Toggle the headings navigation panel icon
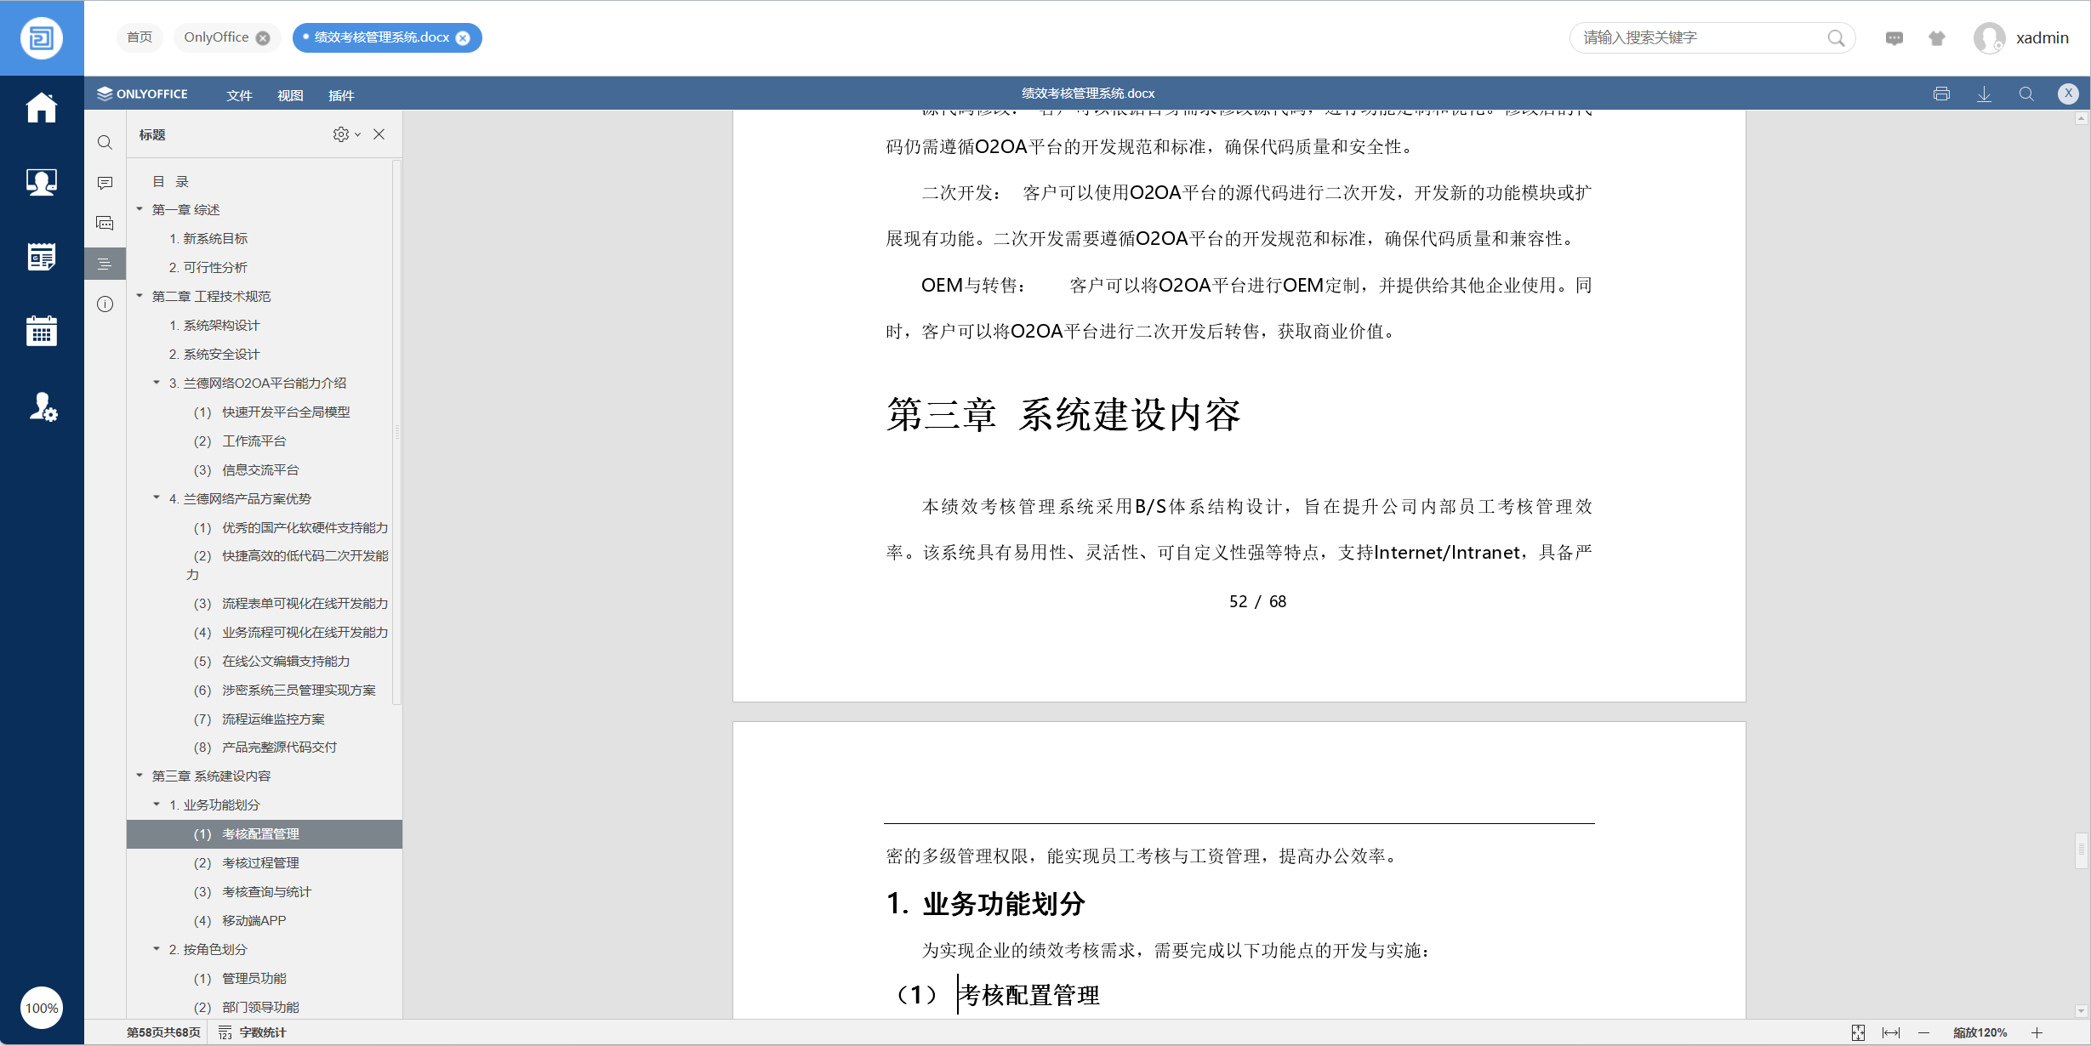2091x1046 pixels. [105, 264]
